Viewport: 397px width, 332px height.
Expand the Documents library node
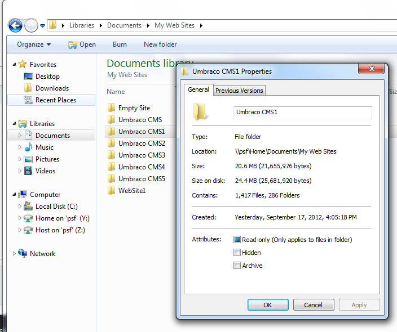(x=20, y=136)
